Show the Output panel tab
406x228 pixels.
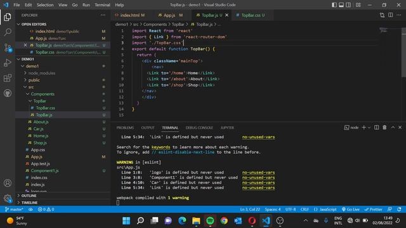(148, 128)
